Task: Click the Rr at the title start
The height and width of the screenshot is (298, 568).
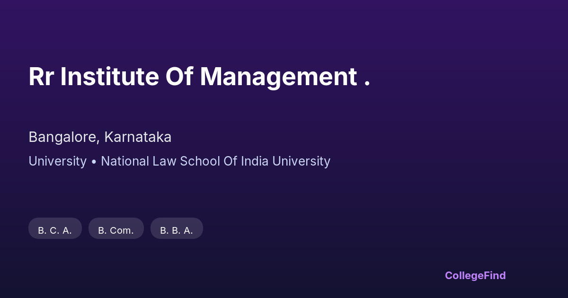Action: 41,77
